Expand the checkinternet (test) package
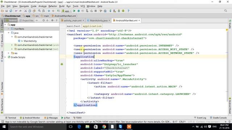The image size is (232, 130). 12,49
